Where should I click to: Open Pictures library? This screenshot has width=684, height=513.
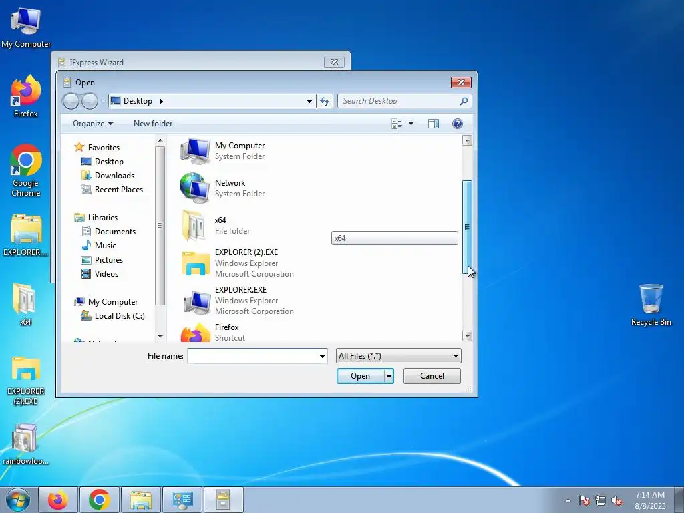click(x=109, y=260)
